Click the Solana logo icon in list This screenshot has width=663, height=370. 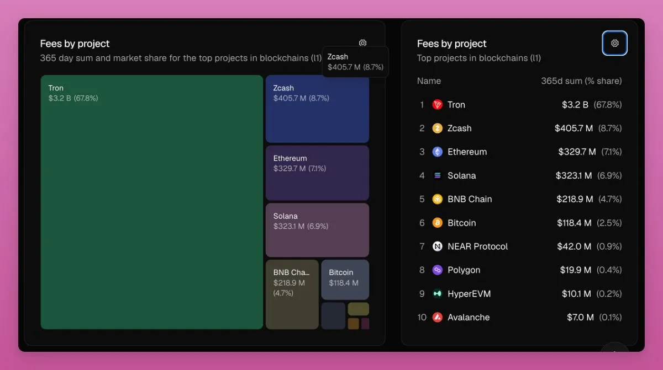(x=438, y=176)
